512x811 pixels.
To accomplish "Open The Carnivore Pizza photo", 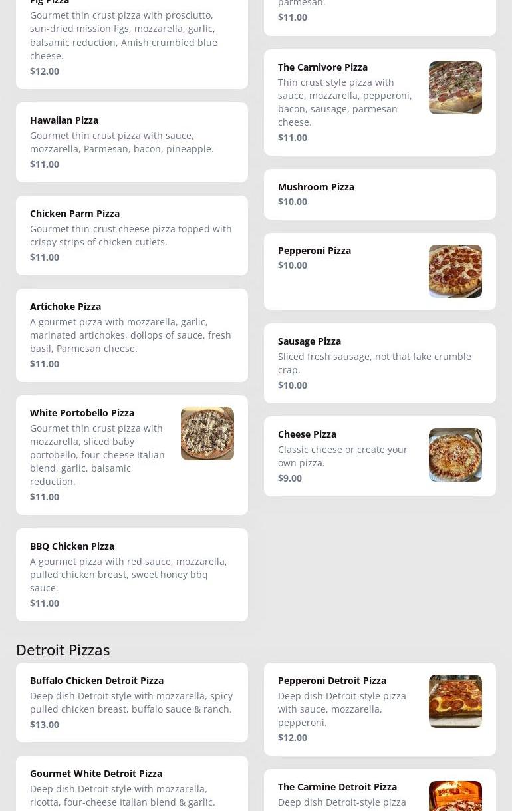I will [455, 88].
